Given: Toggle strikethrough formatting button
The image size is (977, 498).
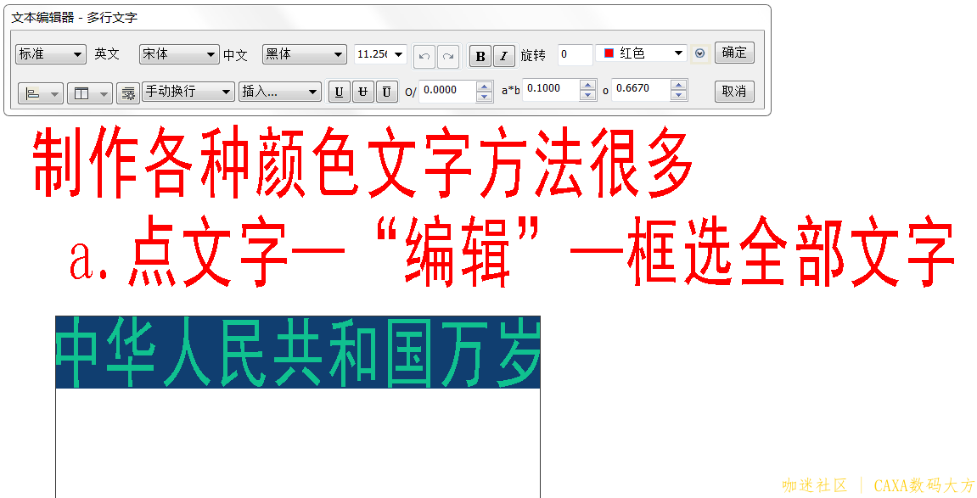Looking at the screenshot, I should pos(362,92).
